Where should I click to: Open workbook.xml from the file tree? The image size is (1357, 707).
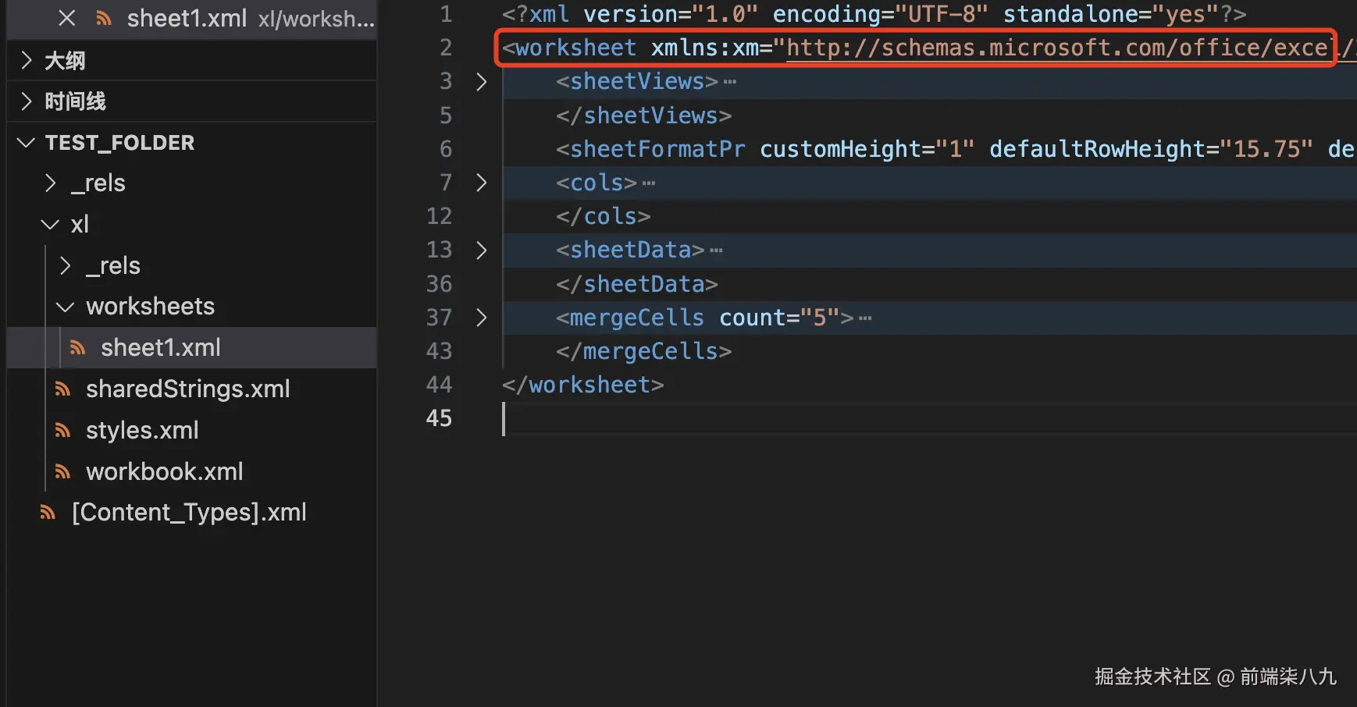coord(164,471)
